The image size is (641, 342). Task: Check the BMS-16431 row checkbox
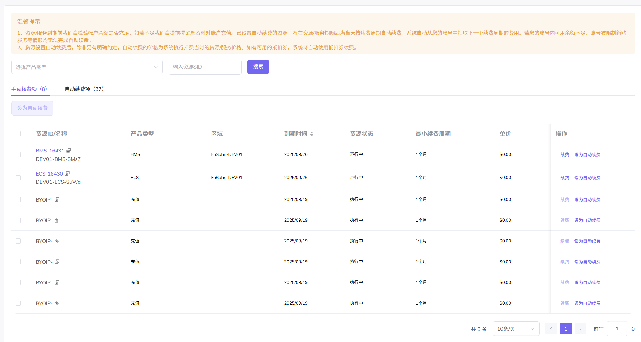coord(18,155)
